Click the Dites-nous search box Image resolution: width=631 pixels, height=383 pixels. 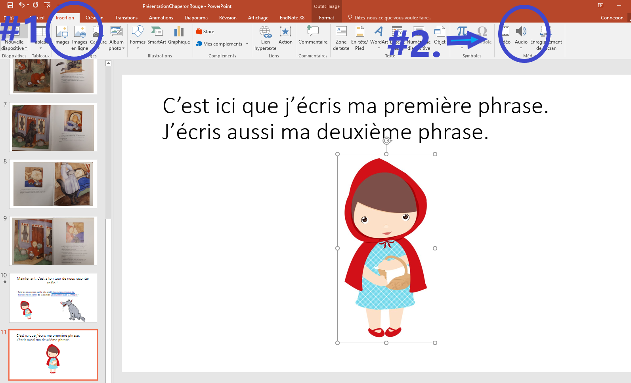point(390,18)
